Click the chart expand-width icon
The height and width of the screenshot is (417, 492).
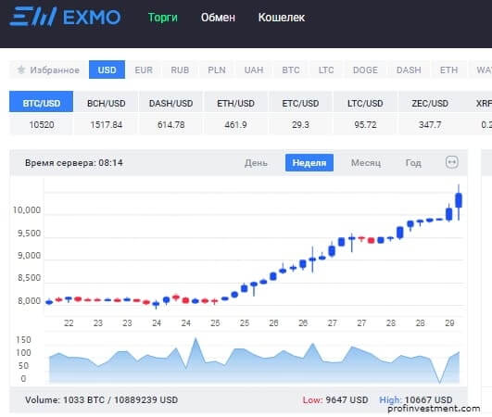[x=452, y=162]
